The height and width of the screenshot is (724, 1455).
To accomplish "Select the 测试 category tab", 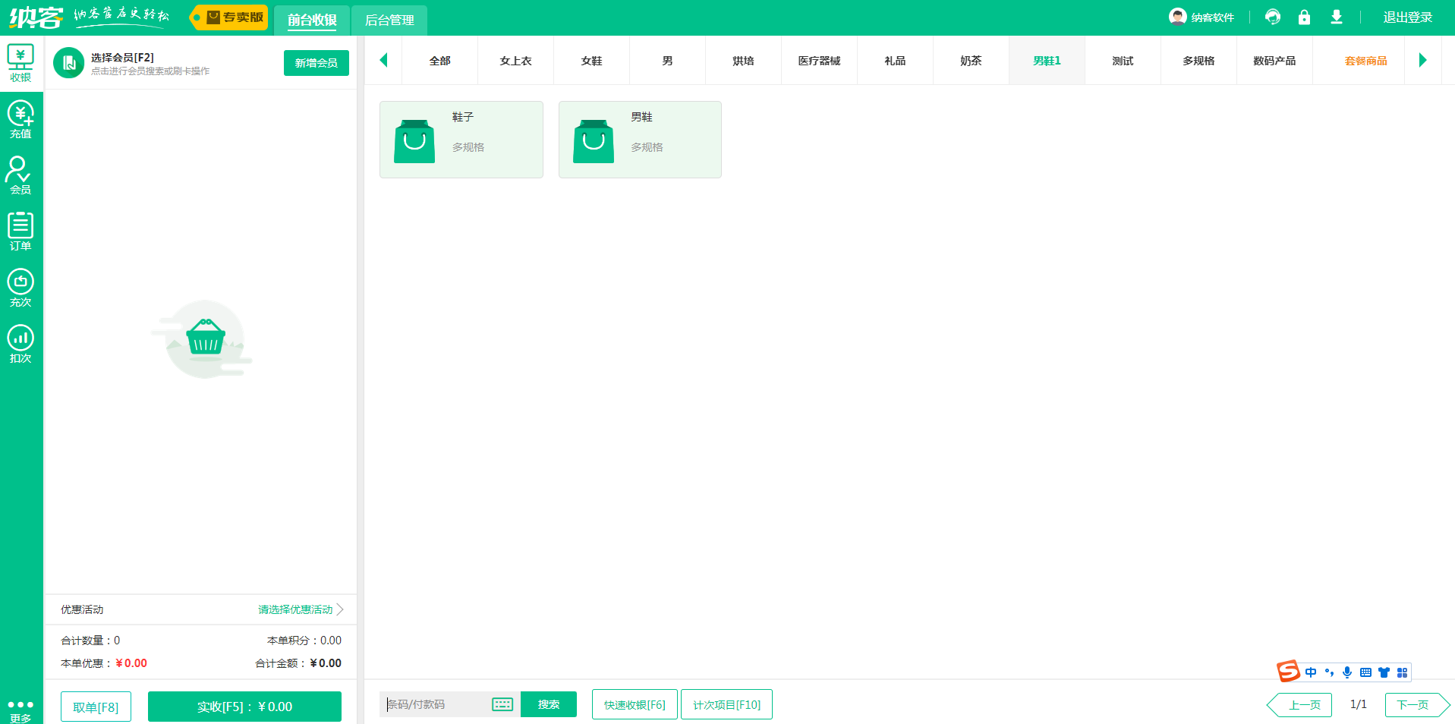I will coord(1123,61).
